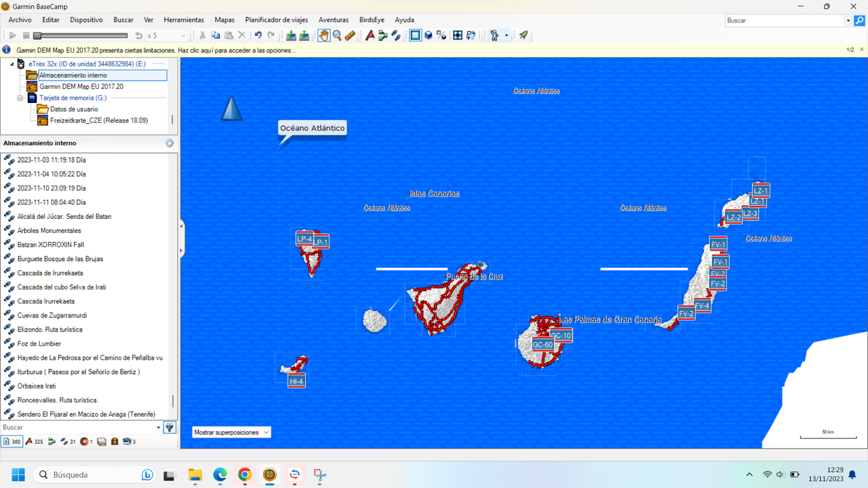Click the delete X toolbar icon

[x=241, y=35]
